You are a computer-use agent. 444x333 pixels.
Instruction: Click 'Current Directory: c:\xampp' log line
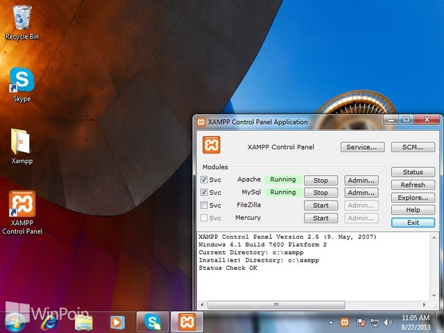[251, 253]
